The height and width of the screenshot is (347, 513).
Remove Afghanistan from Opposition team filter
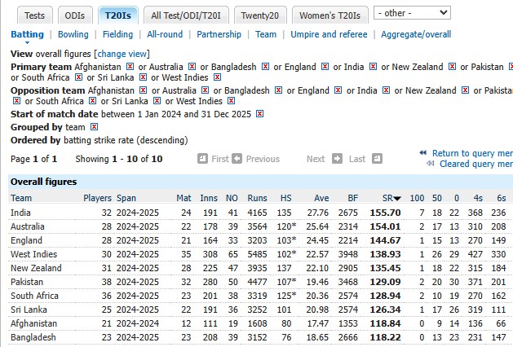pyautogui.click(x=143, y=90)
